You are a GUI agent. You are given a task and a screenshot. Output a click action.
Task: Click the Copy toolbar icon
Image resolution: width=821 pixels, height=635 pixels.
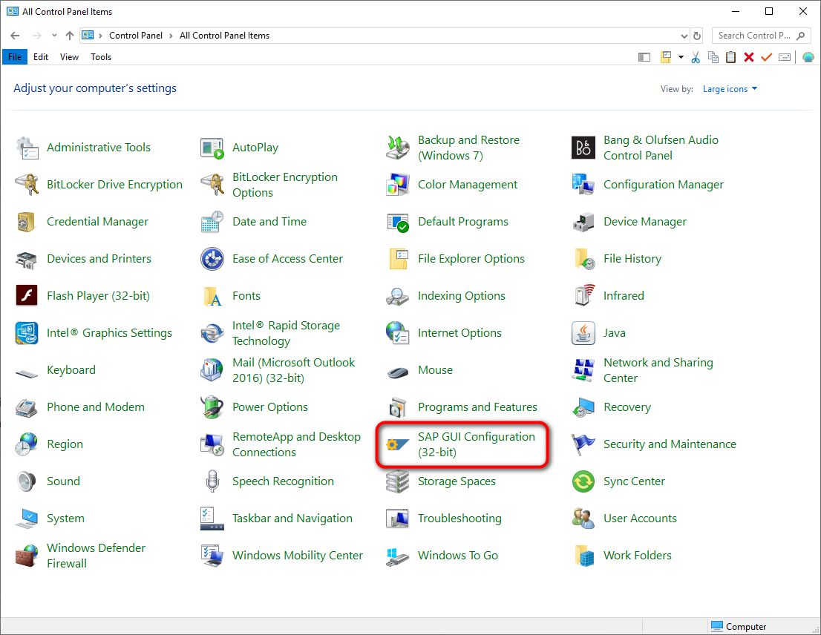click(x=713, y=57)
